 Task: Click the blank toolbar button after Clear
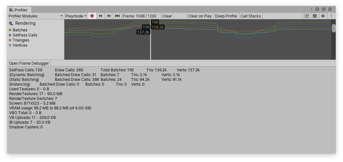coord(180,16)
